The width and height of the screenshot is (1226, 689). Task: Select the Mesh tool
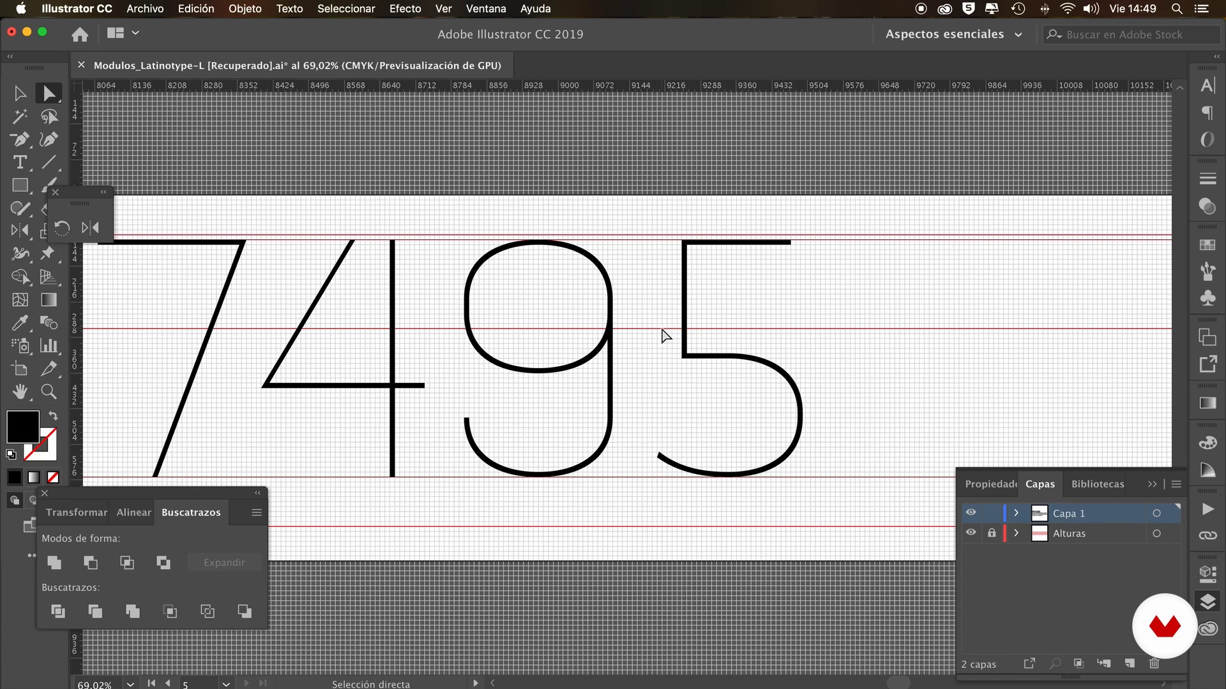coord(20,300)
